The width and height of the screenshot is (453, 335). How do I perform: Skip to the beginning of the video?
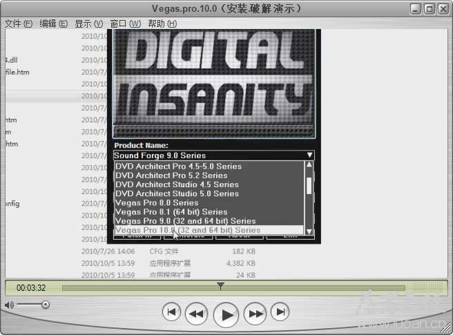pyautogui.click(x=172, y=312)
